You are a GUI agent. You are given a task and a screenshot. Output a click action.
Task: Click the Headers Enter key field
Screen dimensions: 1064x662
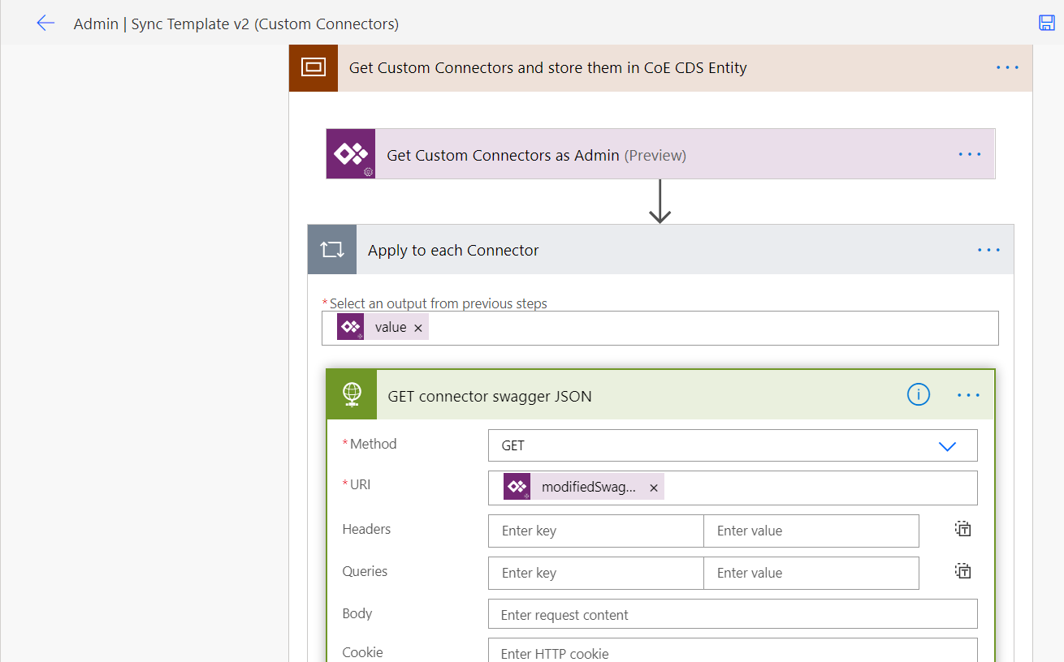pos(595,531)
